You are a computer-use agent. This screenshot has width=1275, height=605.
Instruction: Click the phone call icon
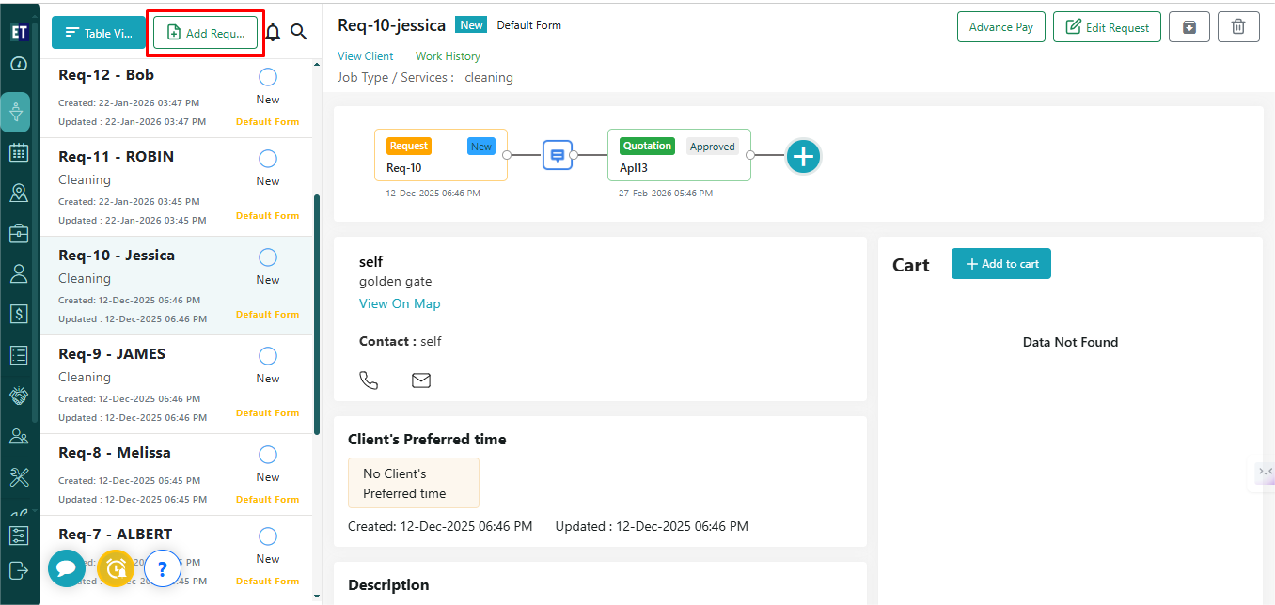click(369, 380)
